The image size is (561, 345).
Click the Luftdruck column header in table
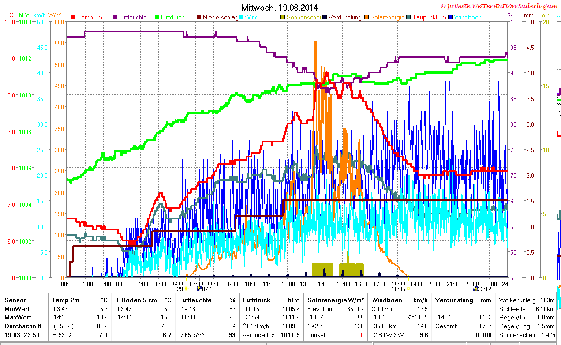click(x=255, y=300)
